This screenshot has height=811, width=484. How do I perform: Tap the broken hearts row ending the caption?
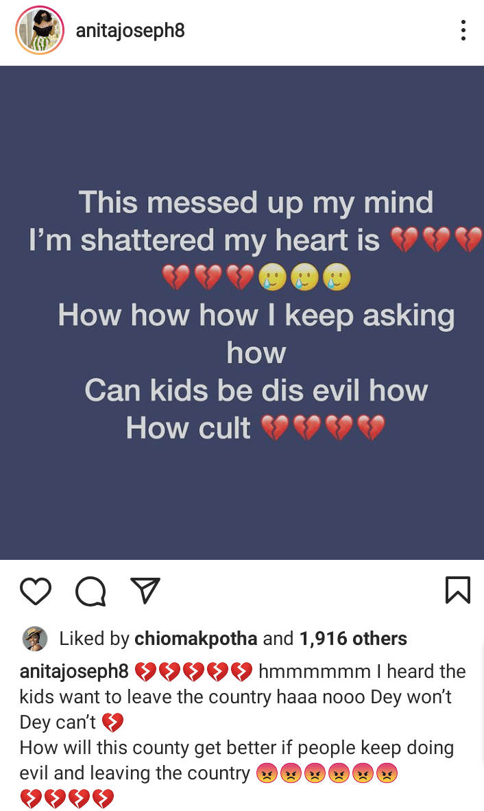tap(67, 799)
